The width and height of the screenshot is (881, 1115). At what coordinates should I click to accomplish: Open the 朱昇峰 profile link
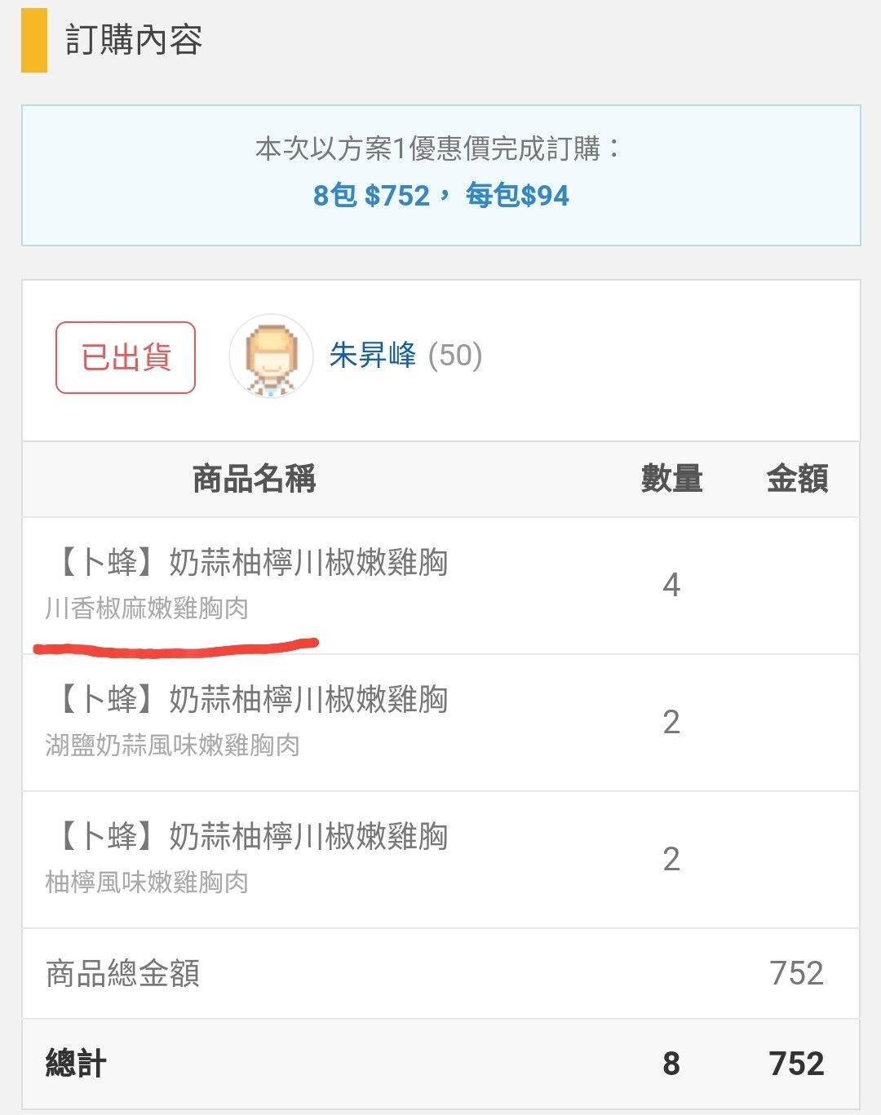(373, 356)
